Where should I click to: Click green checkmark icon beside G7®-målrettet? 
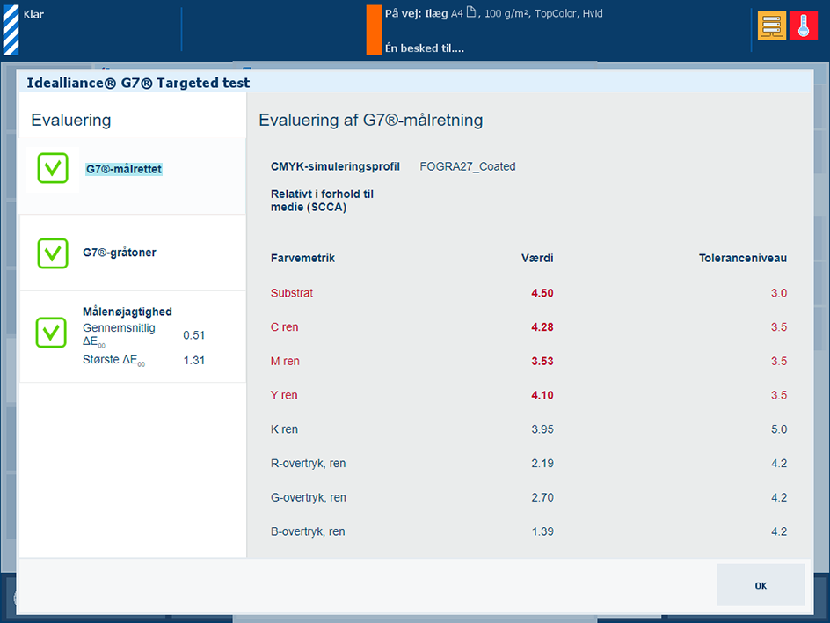click(x=53, y=168)
